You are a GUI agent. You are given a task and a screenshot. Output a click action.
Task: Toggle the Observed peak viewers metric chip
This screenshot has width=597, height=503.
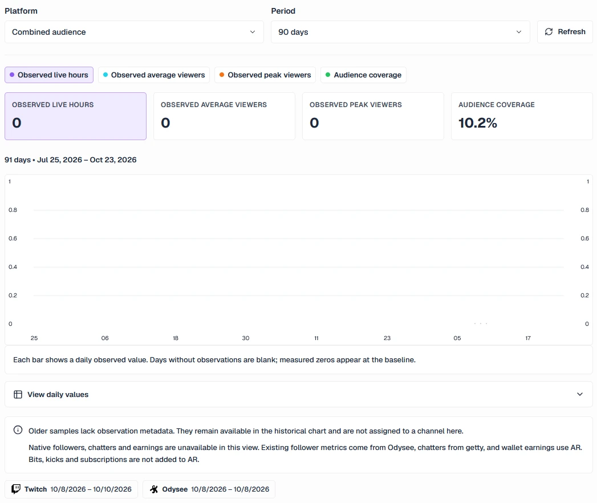(x=265, y=75)
